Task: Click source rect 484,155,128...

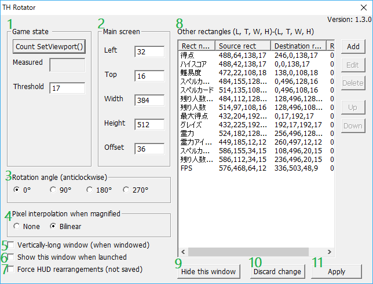Action: (x=243, y=82)
